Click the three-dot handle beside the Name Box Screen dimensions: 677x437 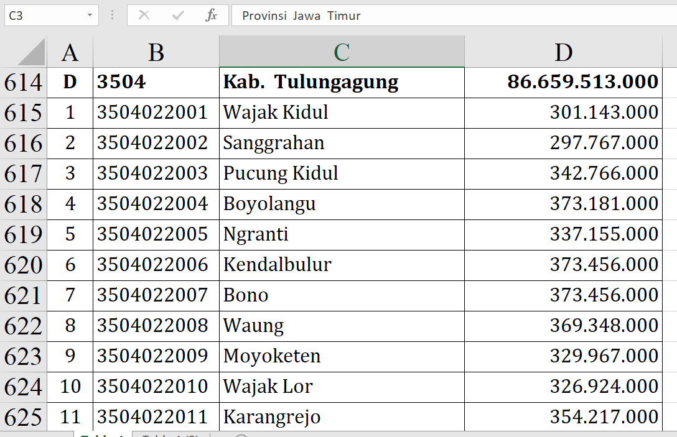(112, 16)
